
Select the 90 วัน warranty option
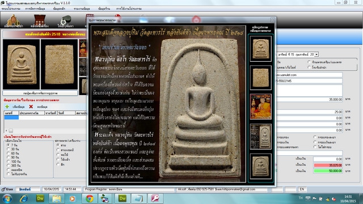click(x=9, y=158)
